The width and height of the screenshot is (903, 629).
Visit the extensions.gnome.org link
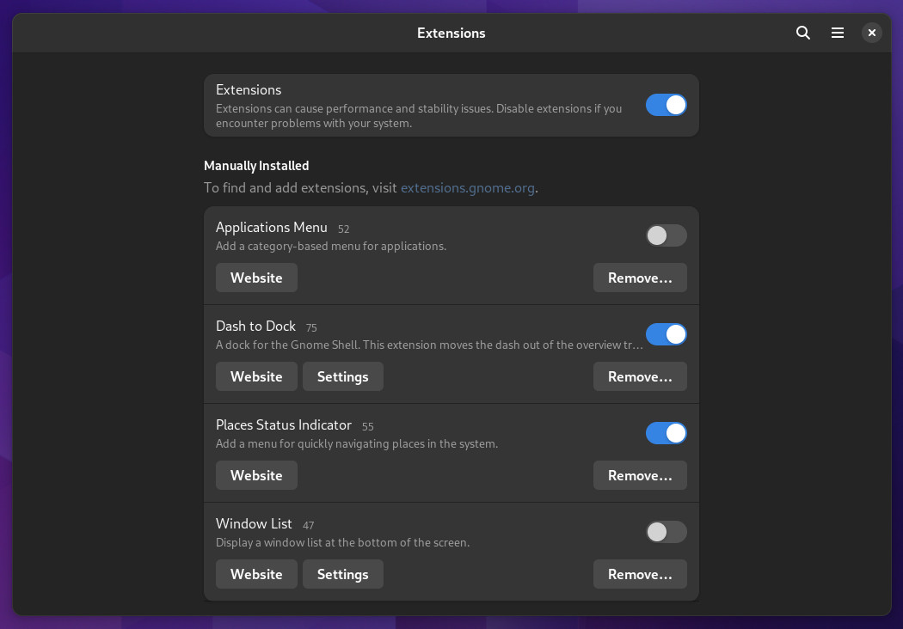coord(468,188)
